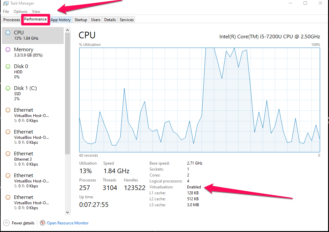
Task: Click the green Disk 0 circle icon
Action: [8, 66]
